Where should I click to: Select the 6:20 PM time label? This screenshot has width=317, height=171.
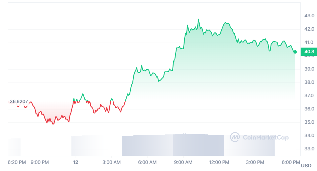click(17, 162)
